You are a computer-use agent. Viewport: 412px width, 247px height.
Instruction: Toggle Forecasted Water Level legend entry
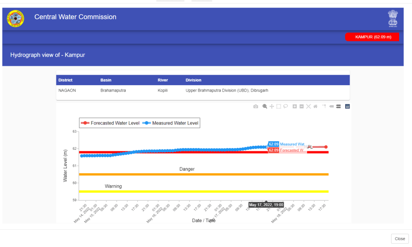tap(110, 123)
